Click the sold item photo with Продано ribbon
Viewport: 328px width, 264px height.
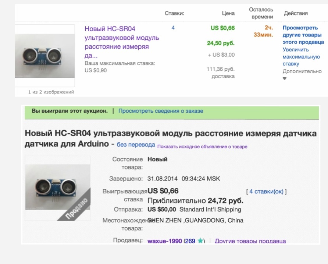(x=58, y=188)
